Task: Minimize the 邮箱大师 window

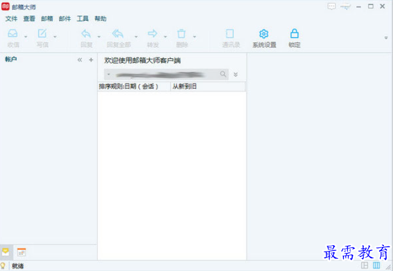Action: tap(359, 7)
